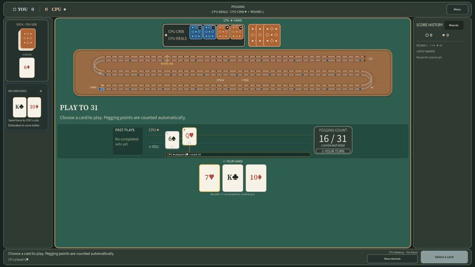Click the START label on the board
Viewport: 475px width, 267px height.
93,88
